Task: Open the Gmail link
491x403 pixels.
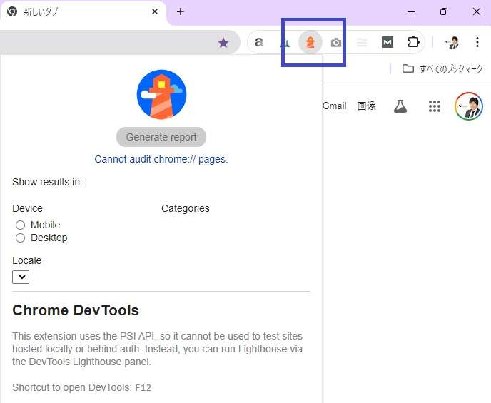Action: point(334,106)
